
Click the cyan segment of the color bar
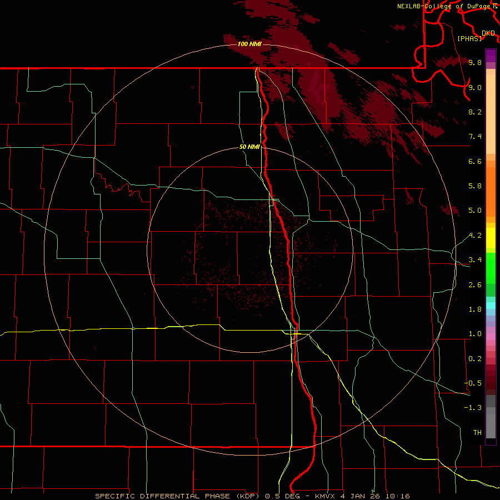(x=491, y=306)
